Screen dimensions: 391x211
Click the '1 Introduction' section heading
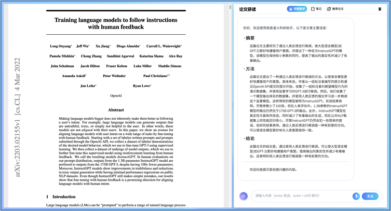tap(61, 196)
